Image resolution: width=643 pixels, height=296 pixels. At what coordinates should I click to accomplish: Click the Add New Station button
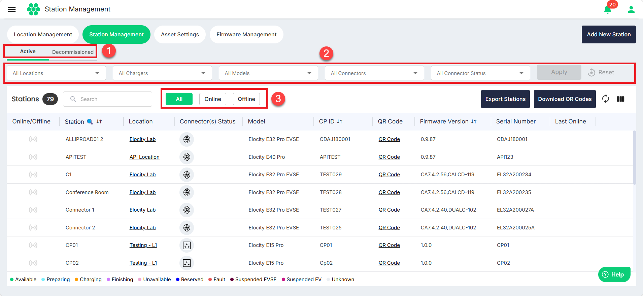[x=609, y=34]
